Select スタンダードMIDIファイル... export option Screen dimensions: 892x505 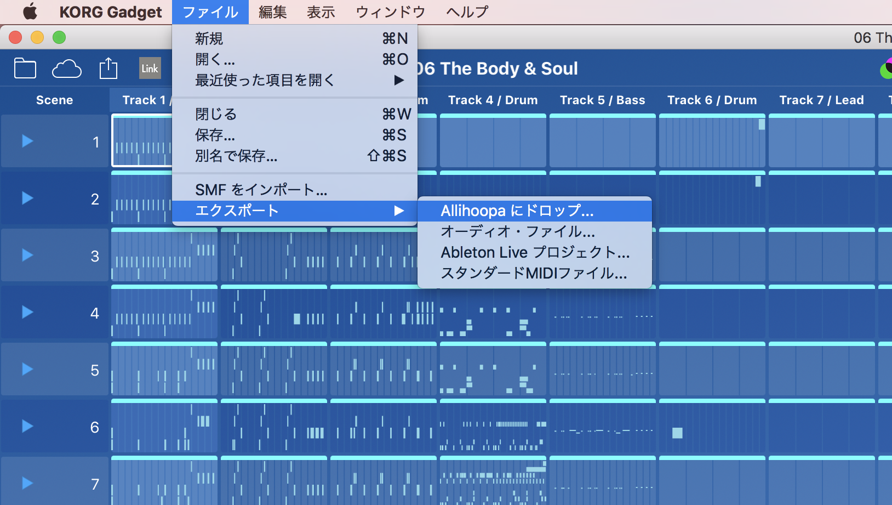(535, 273)
